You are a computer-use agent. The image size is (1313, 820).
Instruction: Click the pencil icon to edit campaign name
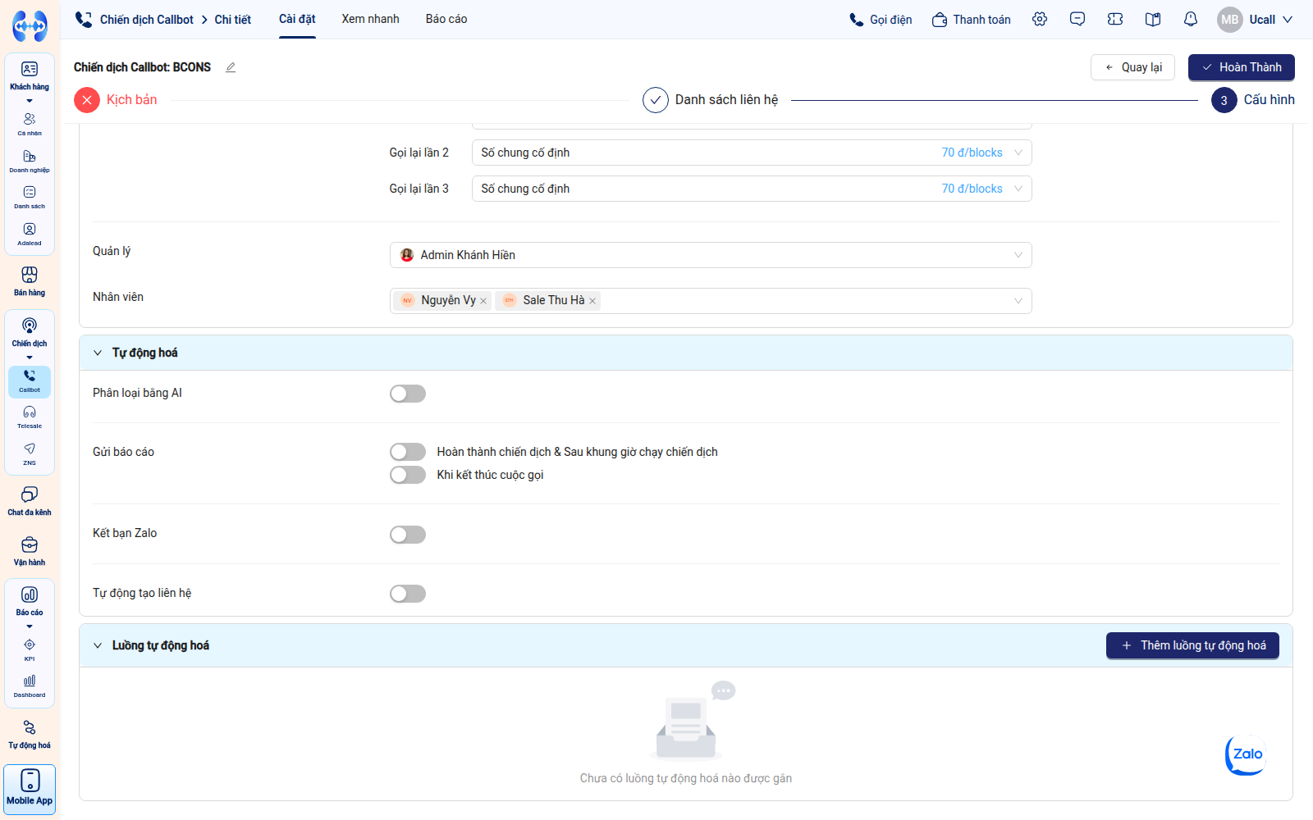[x=231, y=67]
